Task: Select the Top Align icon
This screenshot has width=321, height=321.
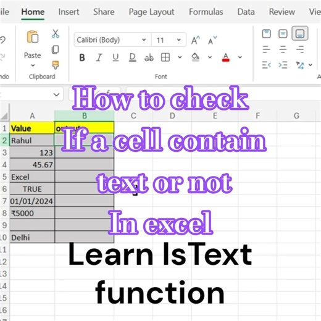Action: click(266, 34)
